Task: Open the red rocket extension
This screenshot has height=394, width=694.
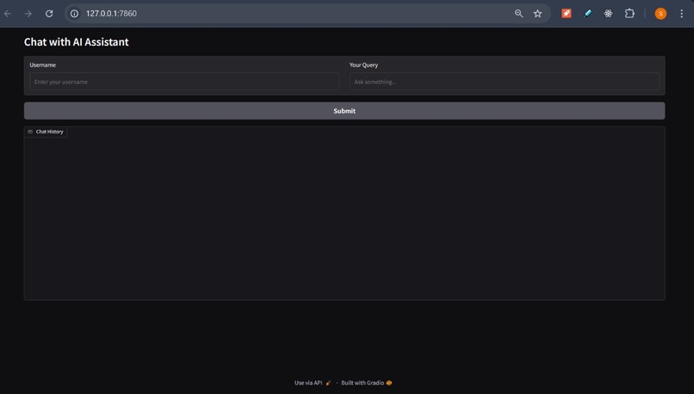Action: (567, 14)
